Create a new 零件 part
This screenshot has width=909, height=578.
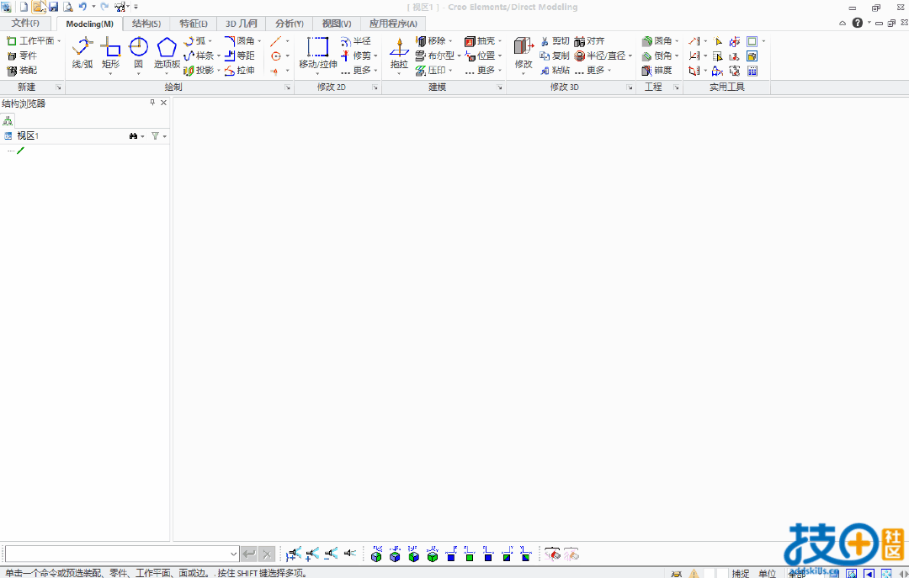coord(22,56)
